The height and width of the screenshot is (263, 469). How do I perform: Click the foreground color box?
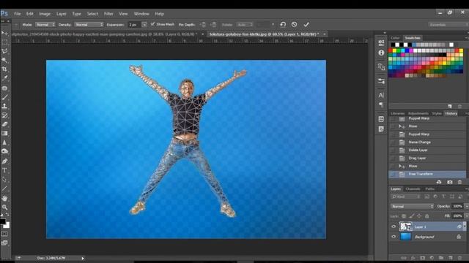point(2,221)
